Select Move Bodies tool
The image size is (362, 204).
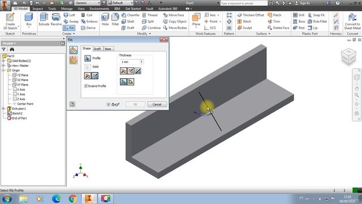[175, 28]
